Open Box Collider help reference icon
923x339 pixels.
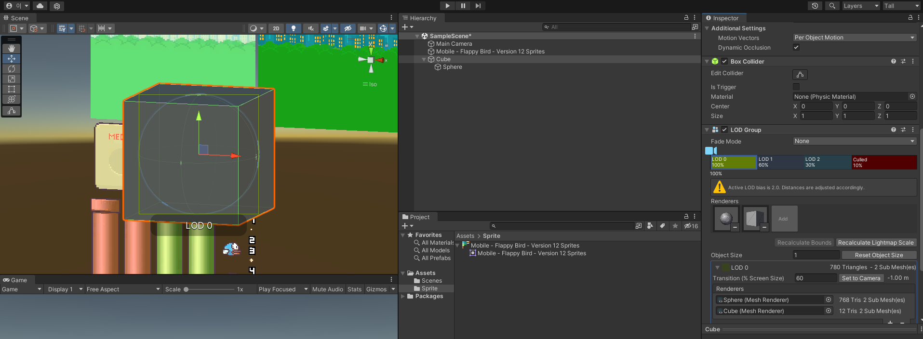(894, 61)
